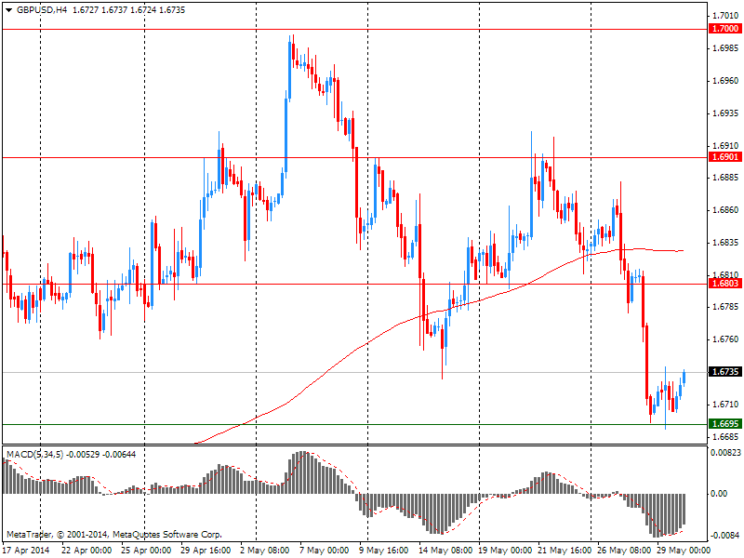
Task: Click the 1.6835 price scale value
Action: (x=725, y=243)
